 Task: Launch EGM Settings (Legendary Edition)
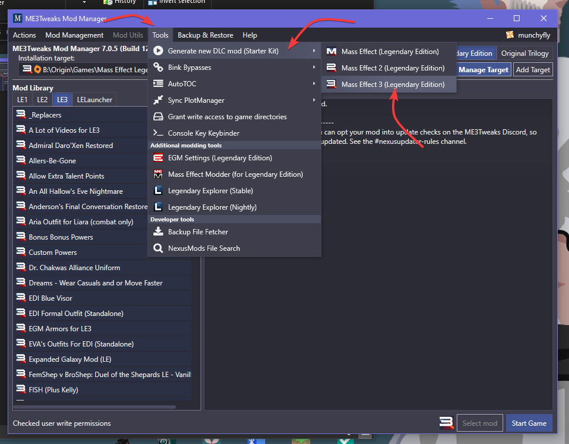click(235, 157)
